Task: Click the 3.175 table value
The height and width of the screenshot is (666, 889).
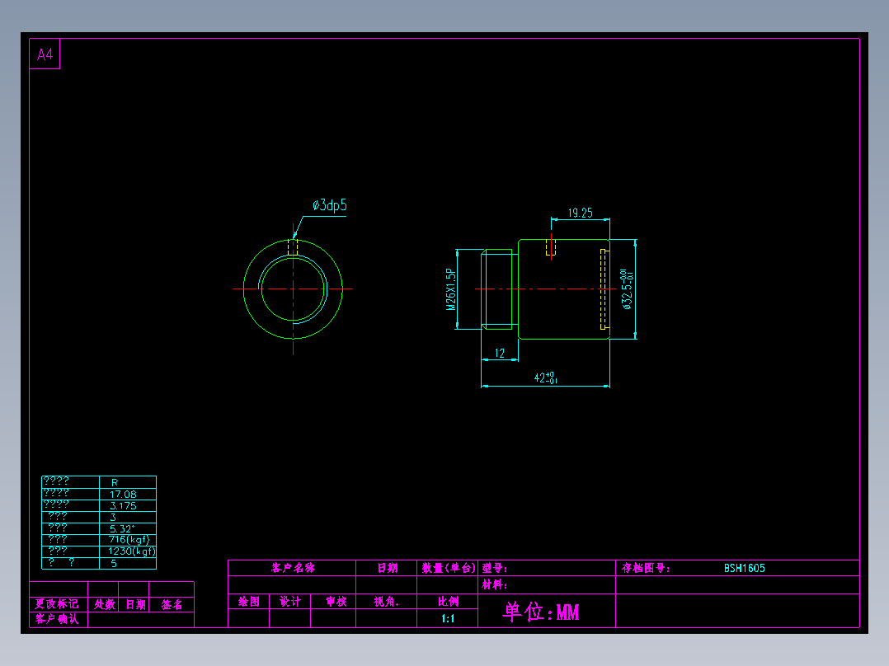Action: [123, 505]
